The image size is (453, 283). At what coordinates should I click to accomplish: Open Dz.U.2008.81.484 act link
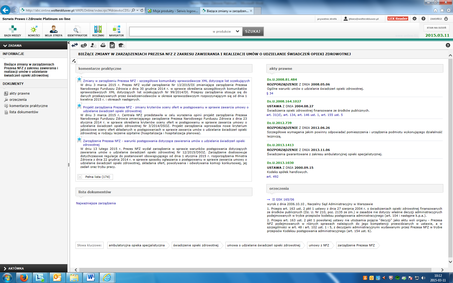point(282,80)
